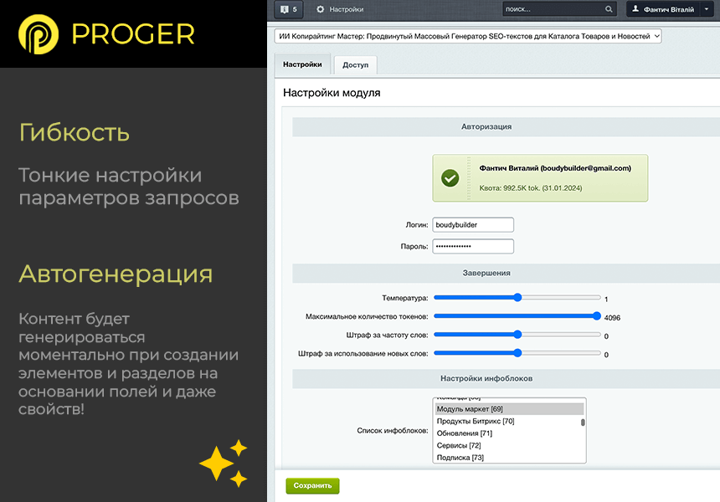Switch to the Доступ tab
The height and width of the screenshot is (502, 720).
pyautogui.click(x=355, y=64)
